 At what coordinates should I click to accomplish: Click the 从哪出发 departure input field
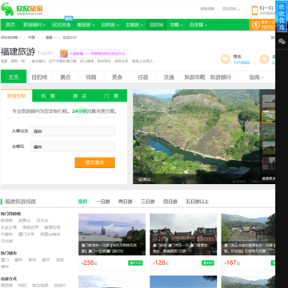tap(73, 131)
